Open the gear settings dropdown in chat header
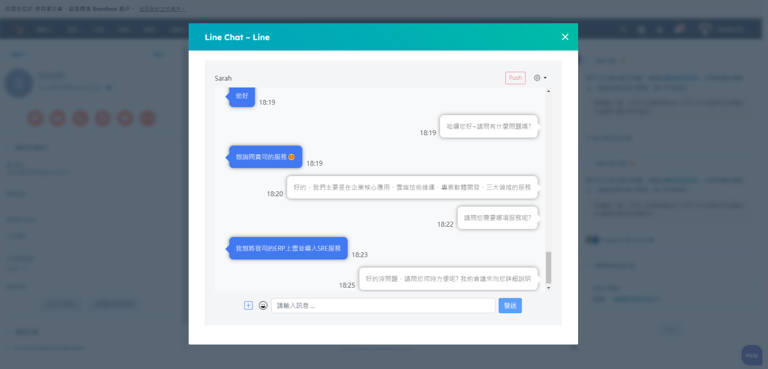This screenshot has height=369, width=768. tap(540, 78)
